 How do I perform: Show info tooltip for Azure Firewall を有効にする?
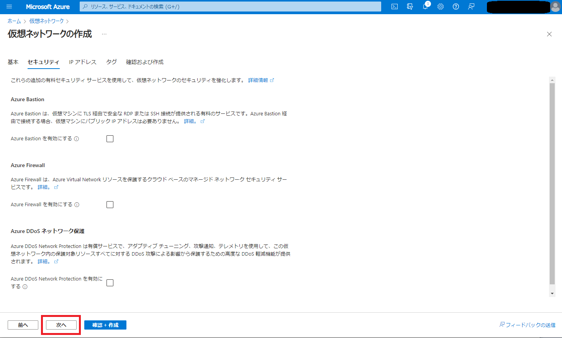click(x=77, y=205)
